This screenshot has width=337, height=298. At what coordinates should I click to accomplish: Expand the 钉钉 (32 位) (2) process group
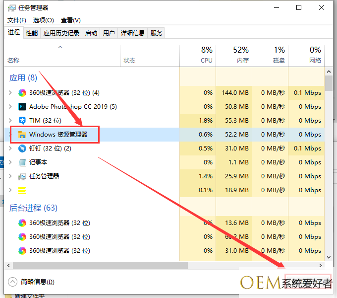pyautogui.click(x=10, y=149)
